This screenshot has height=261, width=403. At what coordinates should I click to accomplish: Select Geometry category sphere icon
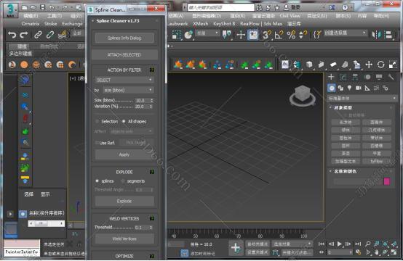(332, 88)
